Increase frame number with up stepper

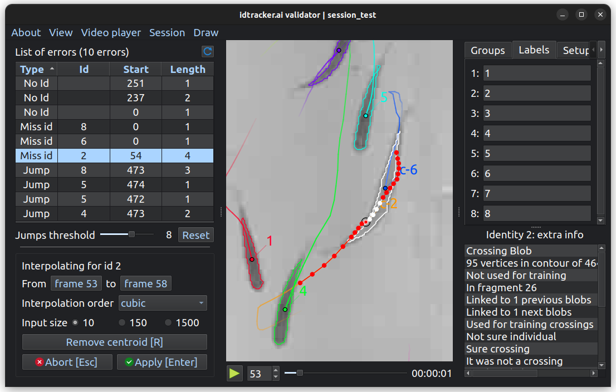pyautogui.click(x=276, y=370)
